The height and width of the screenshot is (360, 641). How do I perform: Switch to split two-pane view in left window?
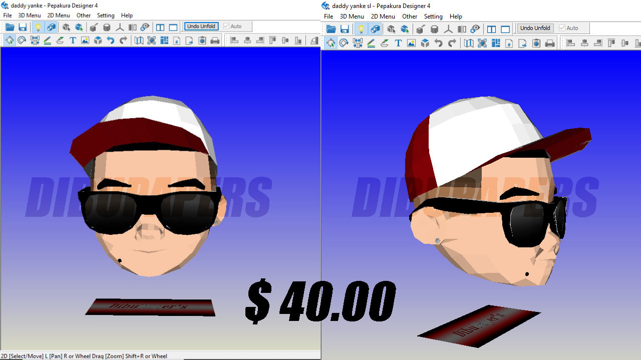tap(160, 27)
